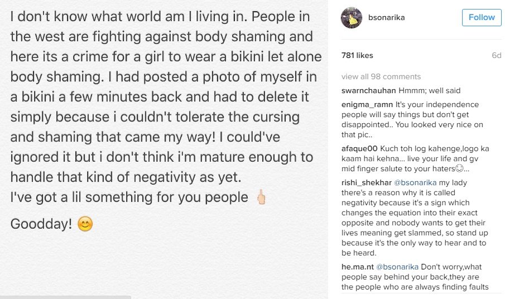Viewport: 505px width, 299px height.
Task: Click the bsonarika profile avatar
Action: point(352,18)
